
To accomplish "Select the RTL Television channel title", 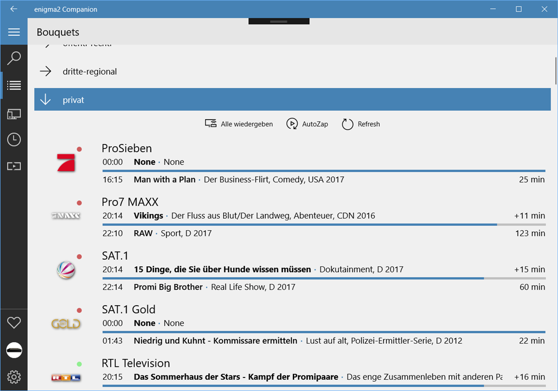I will click(x=136, y=363).
